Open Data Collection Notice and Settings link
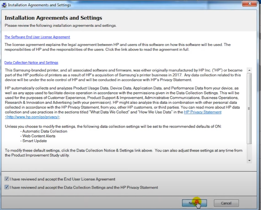The image size is (261, 210). (31, 63)
